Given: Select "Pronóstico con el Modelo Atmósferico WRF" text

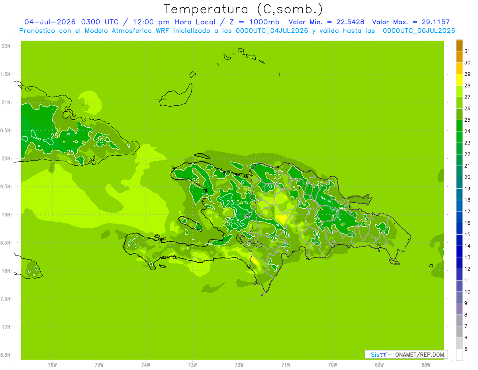Looking at the screenshot, I should tap(94, 31).
